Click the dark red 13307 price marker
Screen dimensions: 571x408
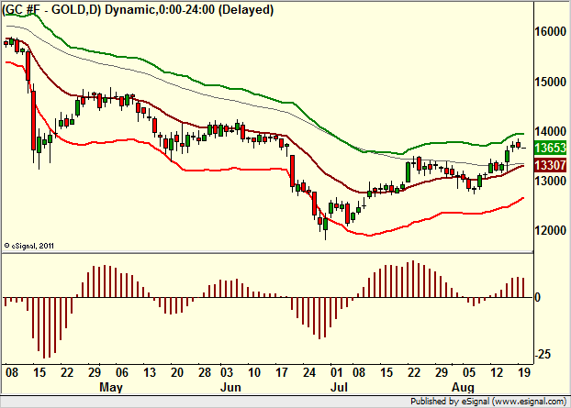coord(550,165)
